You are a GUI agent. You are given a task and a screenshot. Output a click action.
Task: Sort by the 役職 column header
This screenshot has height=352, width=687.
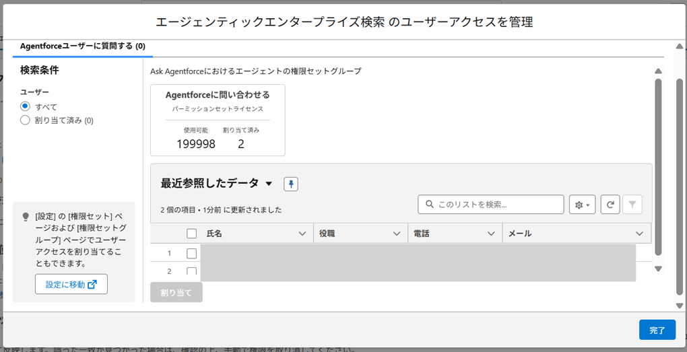point(327,234)
